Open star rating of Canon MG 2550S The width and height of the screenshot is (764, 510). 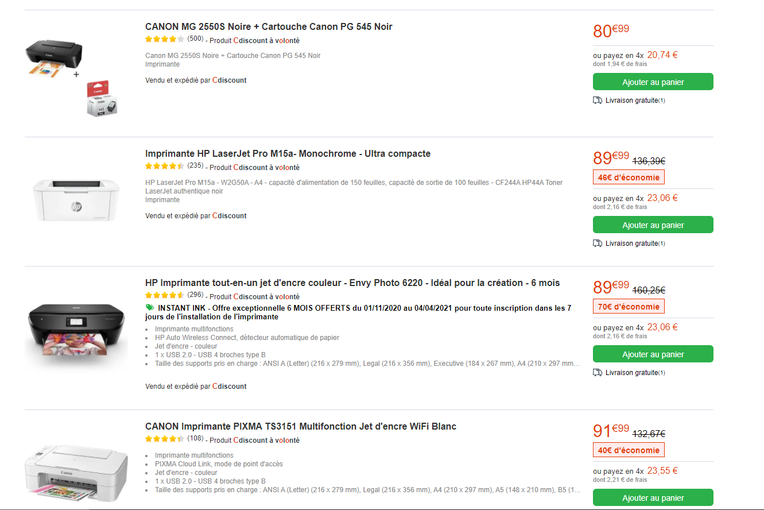pos(165,39)
